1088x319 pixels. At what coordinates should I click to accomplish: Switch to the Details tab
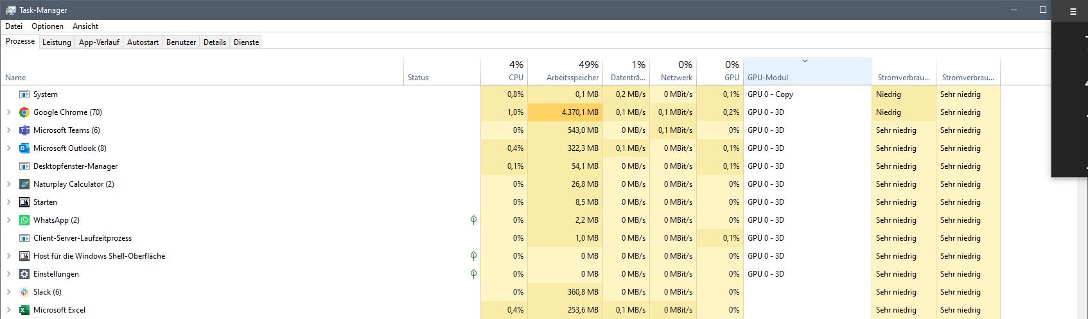click(x=215, y=42)
